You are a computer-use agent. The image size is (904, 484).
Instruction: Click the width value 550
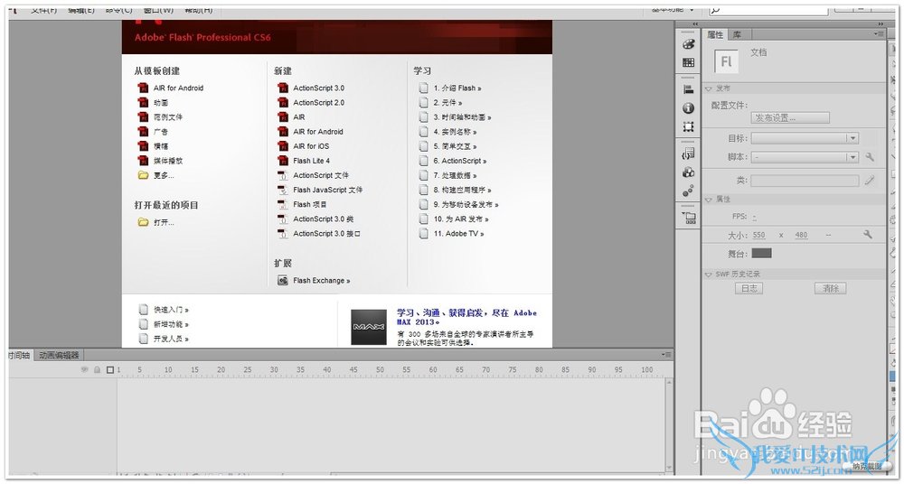coord(758,235)
